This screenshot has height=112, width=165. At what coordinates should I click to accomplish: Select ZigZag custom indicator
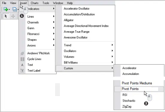coord(127,106)
